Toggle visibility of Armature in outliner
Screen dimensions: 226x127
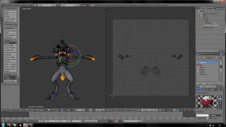(x=219, y=18)
